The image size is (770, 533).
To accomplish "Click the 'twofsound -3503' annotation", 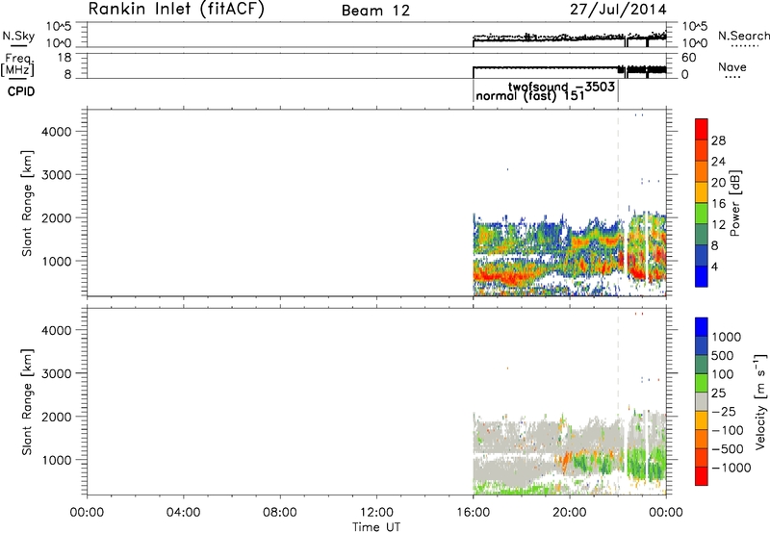I will (x=561, y=87).
